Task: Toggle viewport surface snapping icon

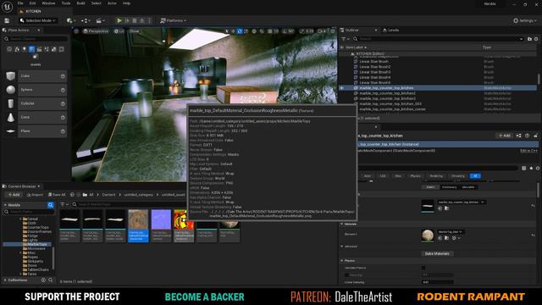Action: 262,31
